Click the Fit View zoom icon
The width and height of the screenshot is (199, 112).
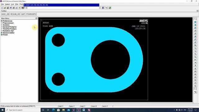tap(195, 45)
